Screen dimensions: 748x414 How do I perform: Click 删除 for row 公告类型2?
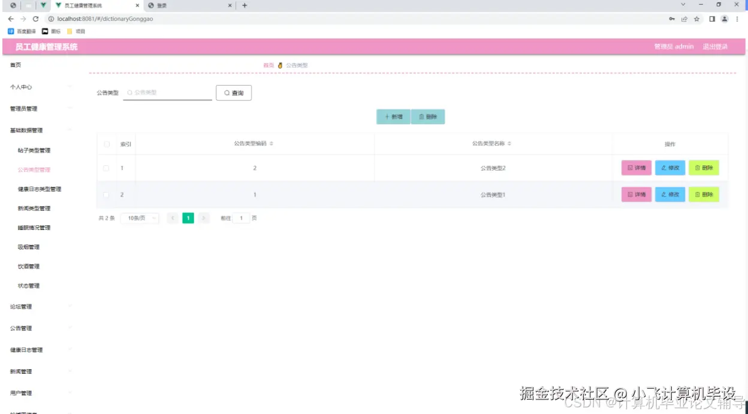pyautogui.click(x=704, y=168)
